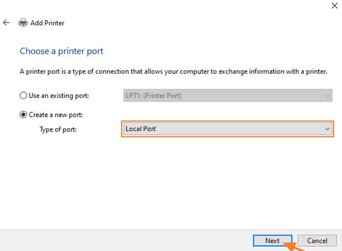Viewport: 342px width, 251px height.
Task: Go back using the back arrow
Action: pos(6,23)
